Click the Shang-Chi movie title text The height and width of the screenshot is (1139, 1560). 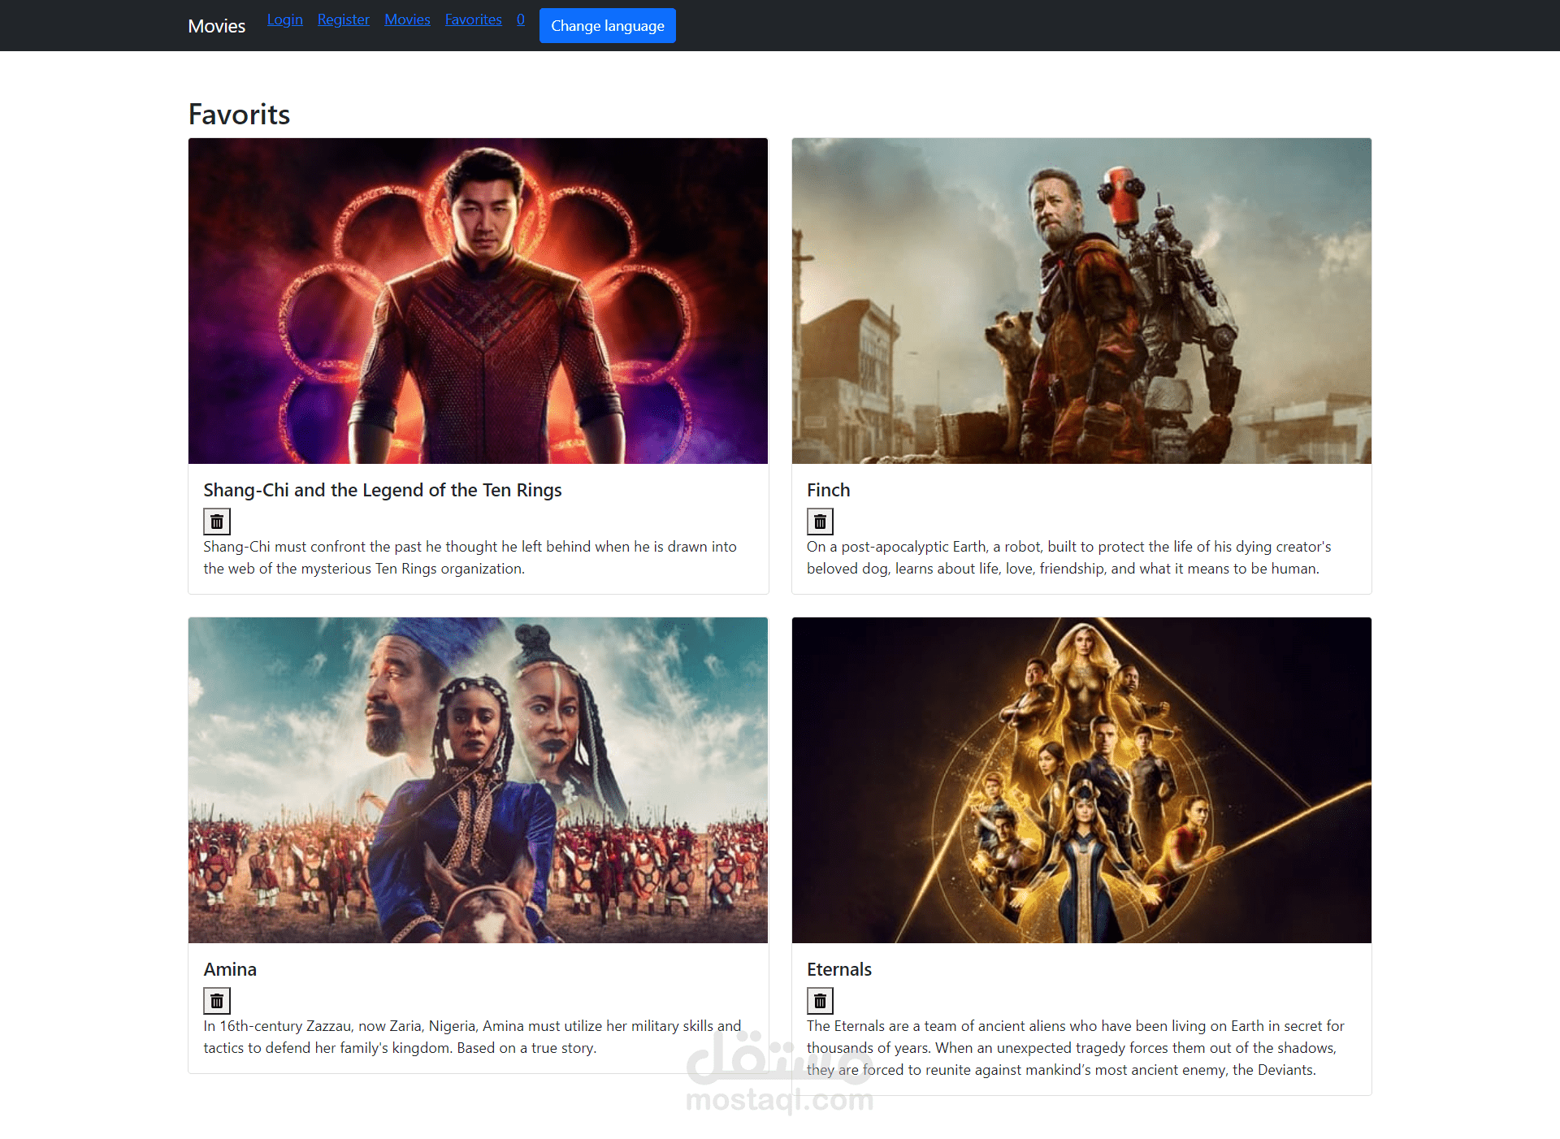click(383, 490)
